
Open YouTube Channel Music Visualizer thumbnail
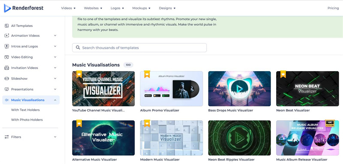103,89
